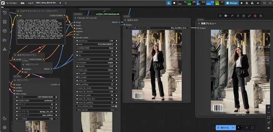Fit view to canvas frame icon
The height and width of the screenshot is (132, 273).
click(269, 118)
